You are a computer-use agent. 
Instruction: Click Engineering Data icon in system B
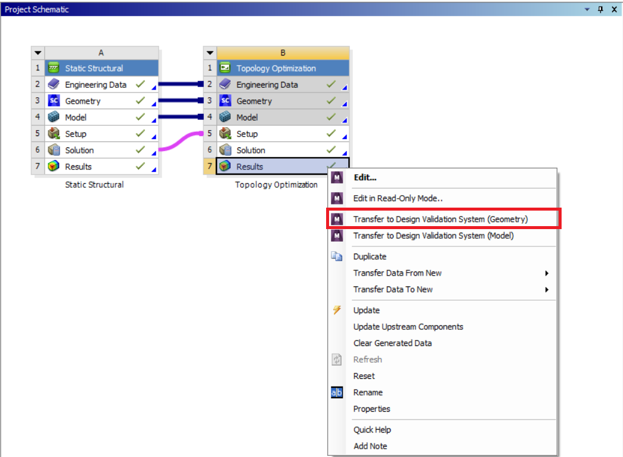coord(225,84)
